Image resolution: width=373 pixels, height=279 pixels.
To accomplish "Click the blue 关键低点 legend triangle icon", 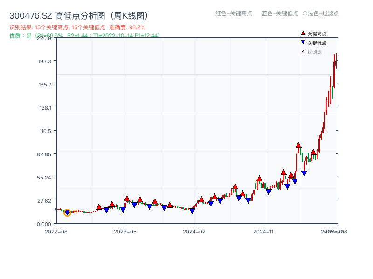I will pos(303,42).
